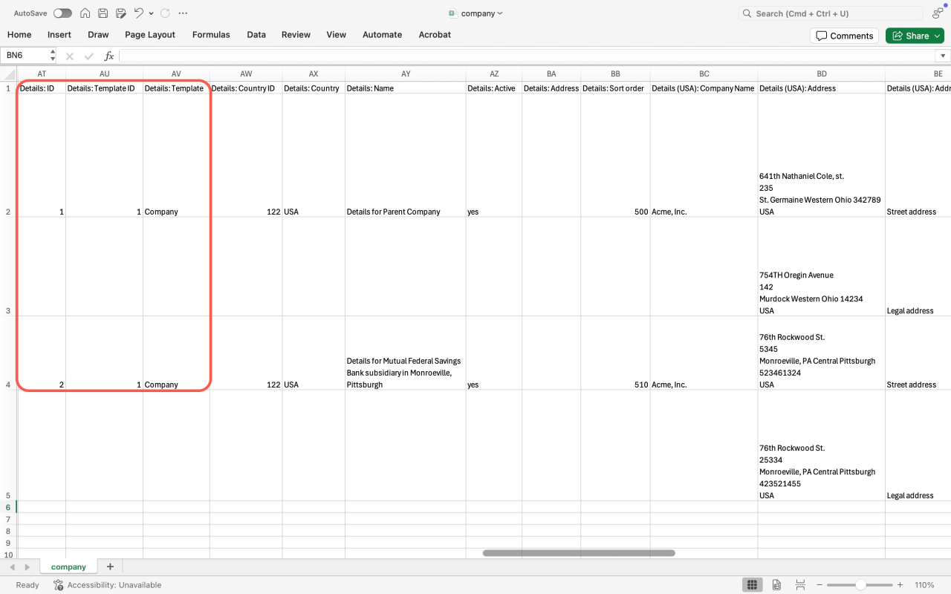Select the Normal view toggle in status bar
951x594 pixels.
tap(752, 585)
